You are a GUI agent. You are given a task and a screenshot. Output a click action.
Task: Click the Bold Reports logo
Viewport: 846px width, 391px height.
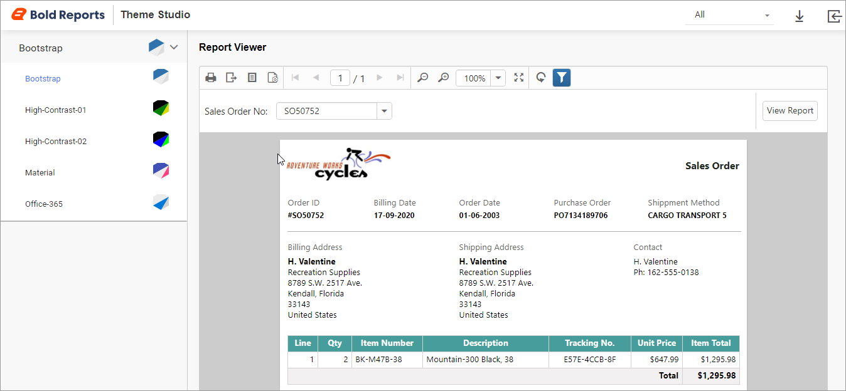(58, 14)
